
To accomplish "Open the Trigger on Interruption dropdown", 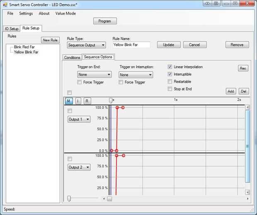I will point(136,75).
